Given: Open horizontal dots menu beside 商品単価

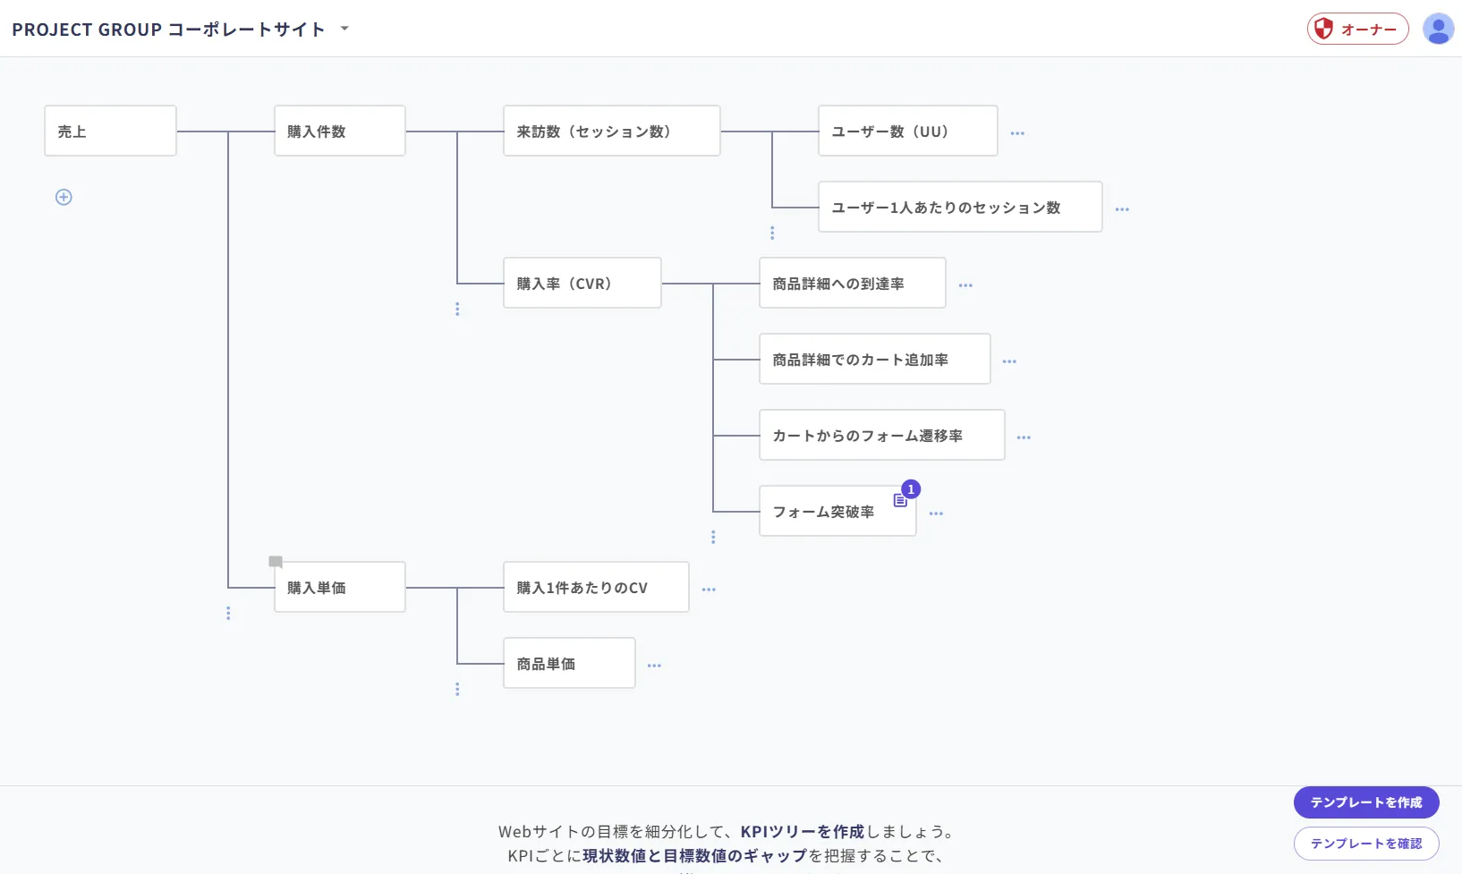Looking at the screenshot, I should coord(654,666).
